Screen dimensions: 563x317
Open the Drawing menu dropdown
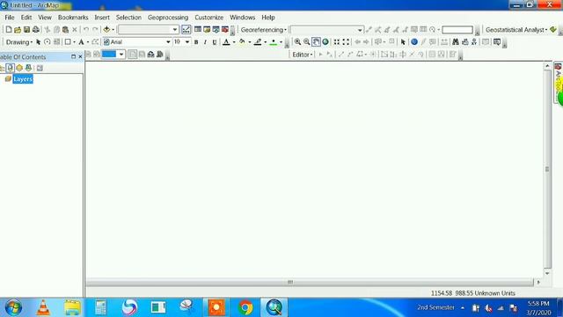[x=19, y=42]
